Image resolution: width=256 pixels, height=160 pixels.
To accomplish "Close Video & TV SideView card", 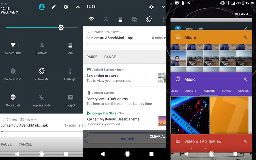I will pos(245,141).
